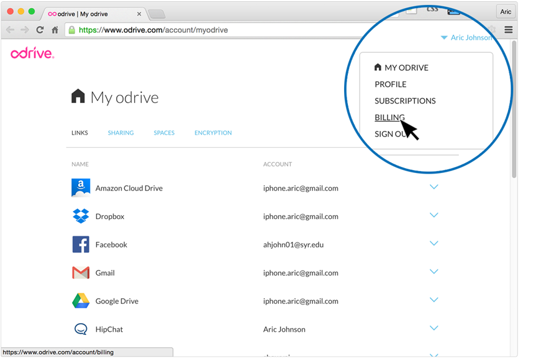The height and width of the screenshot is (361, 559).
Task: Expand the HipChat row chevron
Action: (434, 328)
